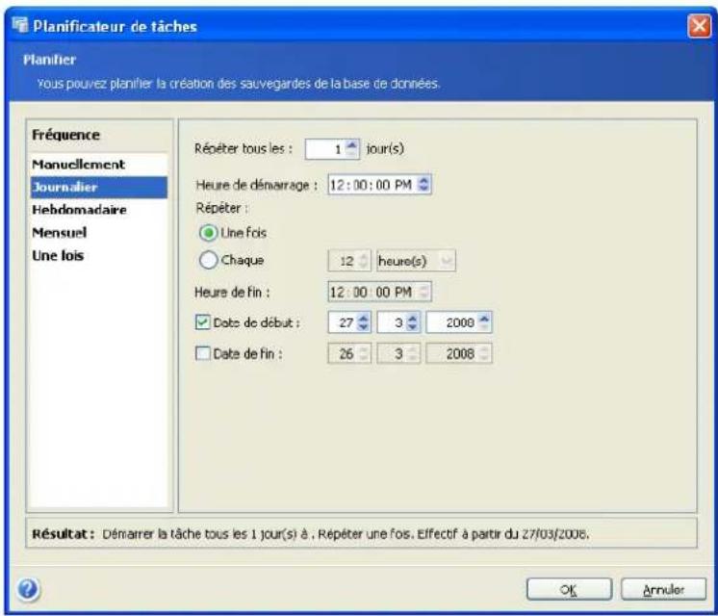Enable the Date de fin checkbox
The image size is (718, 616).
[202, 353]
